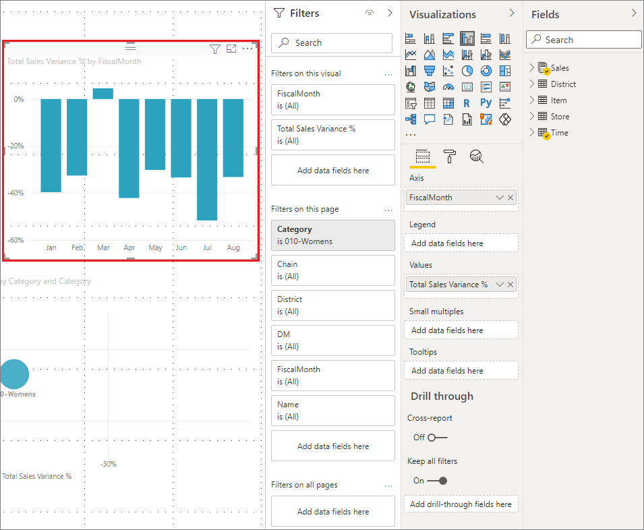The image size is (644, 530).
Task: Expand the Store table in Fields pane
Action: point(533,116)
